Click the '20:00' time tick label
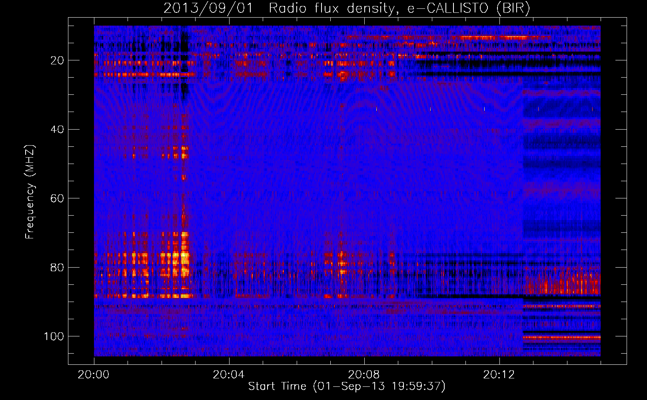647x400 pixels. 94,374
